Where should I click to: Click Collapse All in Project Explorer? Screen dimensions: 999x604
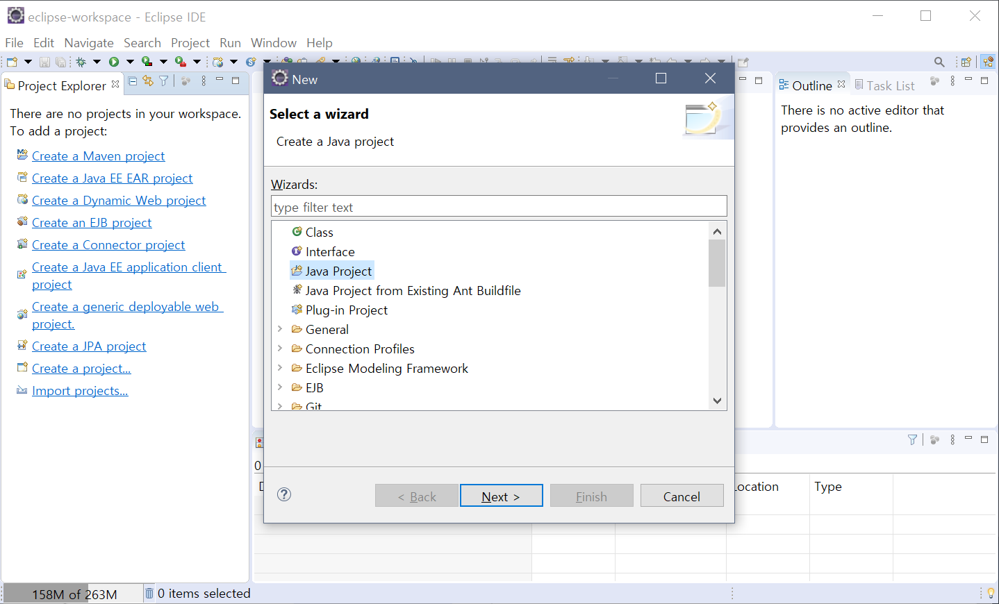pos(133,81)
